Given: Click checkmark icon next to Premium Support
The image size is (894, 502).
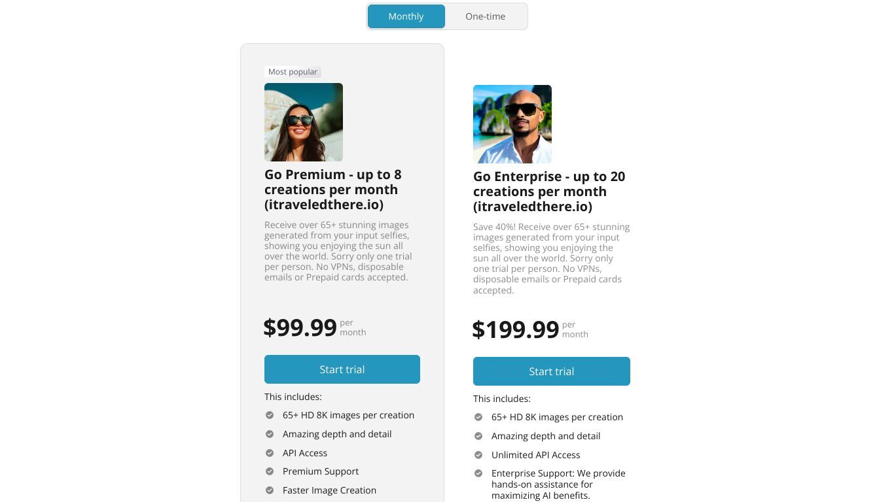Looking at the screenshot, I should [270, 471].
